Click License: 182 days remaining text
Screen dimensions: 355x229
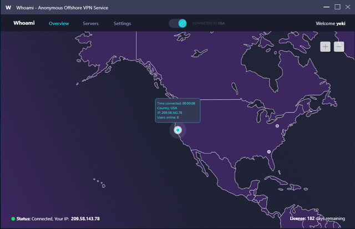click(x=317, y=218)
